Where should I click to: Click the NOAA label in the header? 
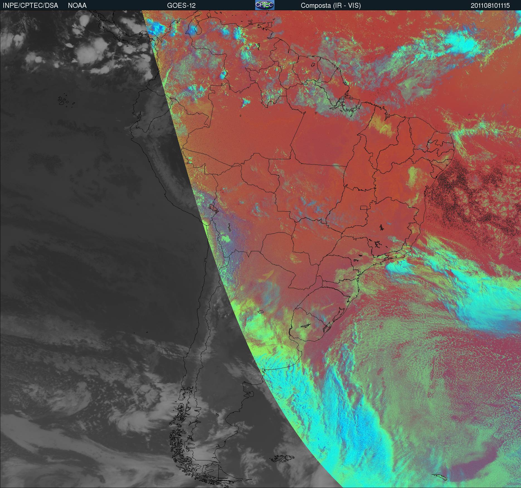pos(77,6)
